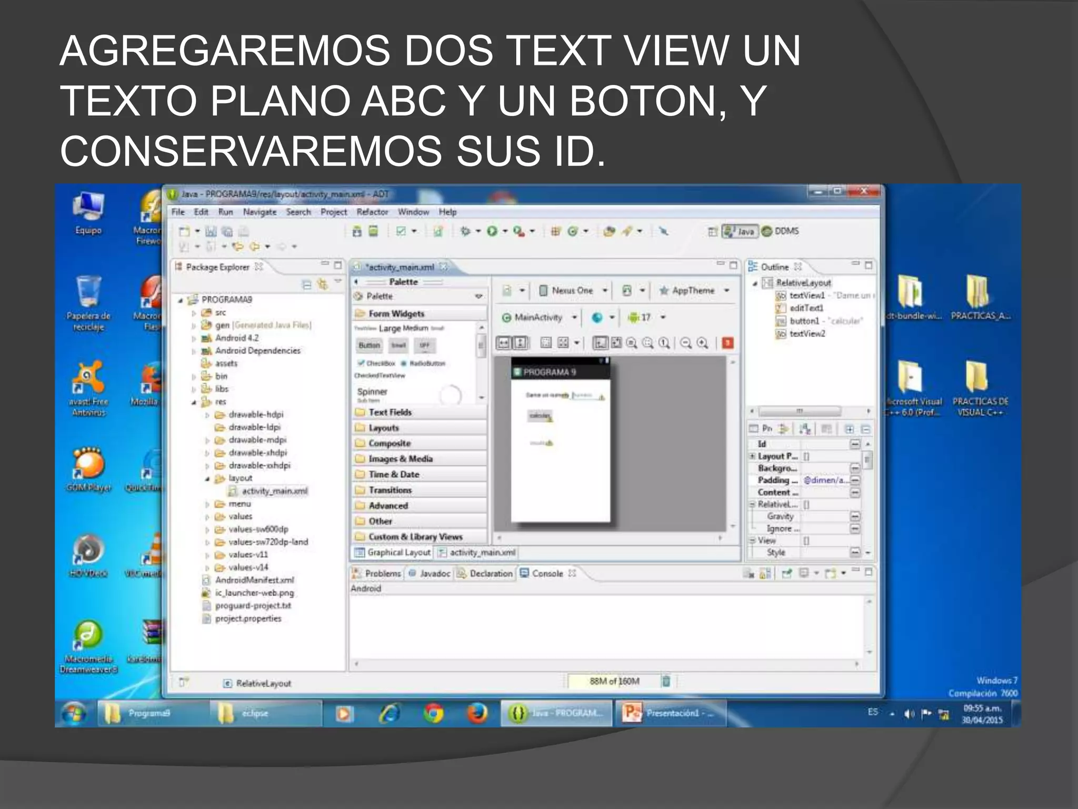
Task: Expand the Layout P... property group
Action: pos(753,456)
